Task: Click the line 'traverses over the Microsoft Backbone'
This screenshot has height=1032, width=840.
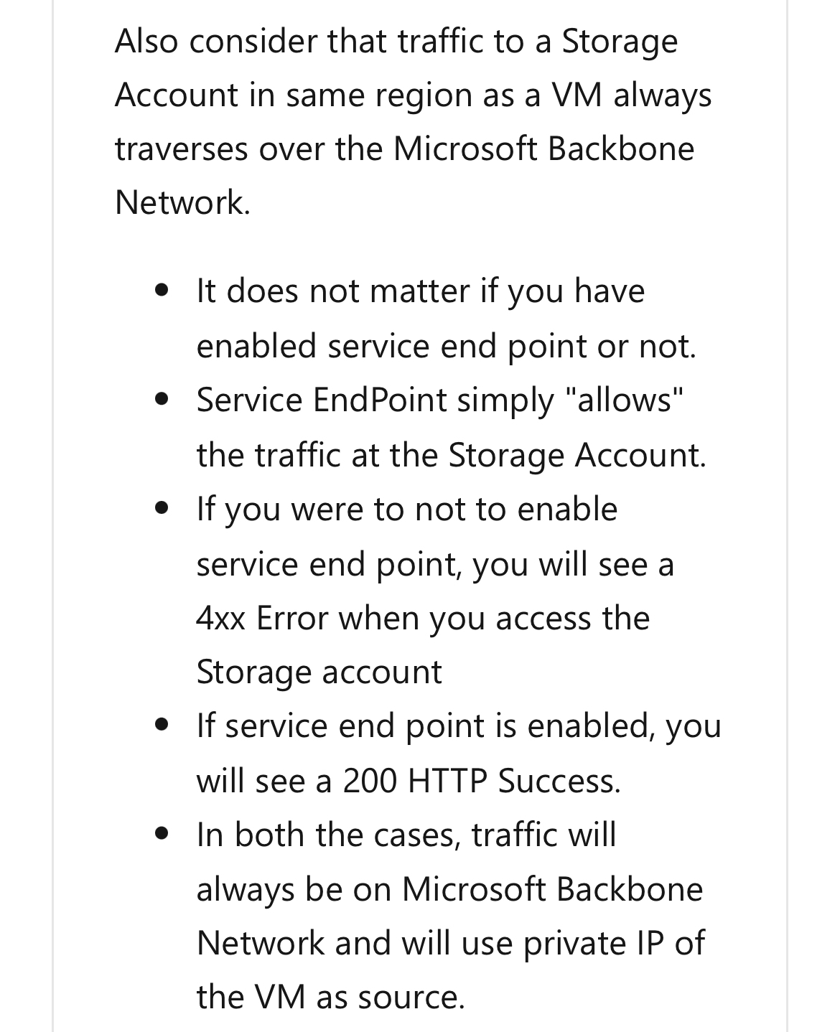Action: [x=404, y=149]
